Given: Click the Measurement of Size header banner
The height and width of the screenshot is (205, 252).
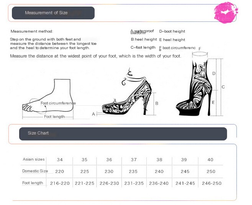Looking at the screenshot, I should click(x=53, y=13).
